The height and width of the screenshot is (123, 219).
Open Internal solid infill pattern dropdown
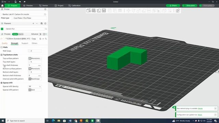35,79
